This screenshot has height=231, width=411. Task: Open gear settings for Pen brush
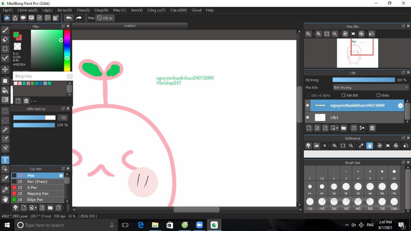point(61,176)
